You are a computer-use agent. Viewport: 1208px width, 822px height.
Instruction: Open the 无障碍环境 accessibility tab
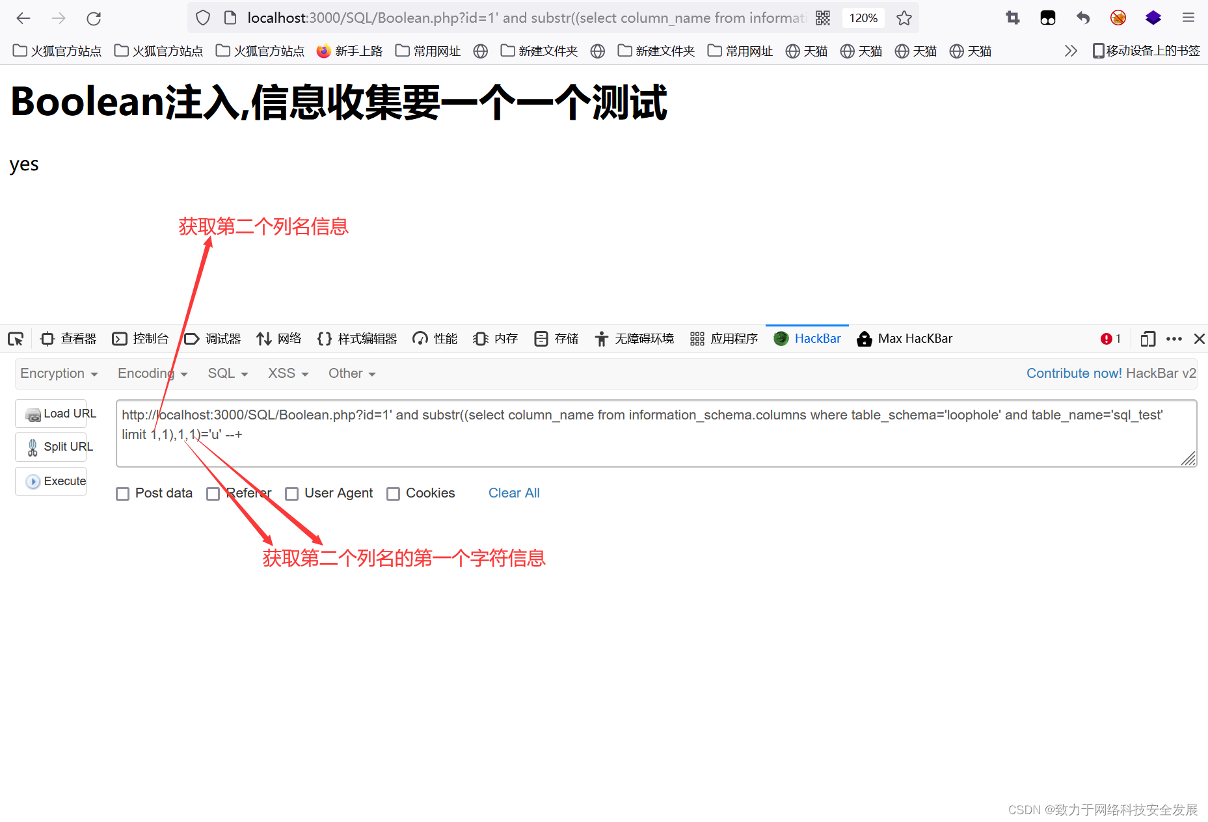pyautogui.click(x=634, y=339)
